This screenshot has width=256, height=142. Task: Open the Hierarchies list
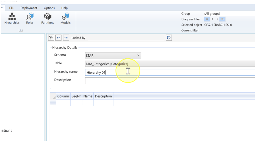pos(12,18)
